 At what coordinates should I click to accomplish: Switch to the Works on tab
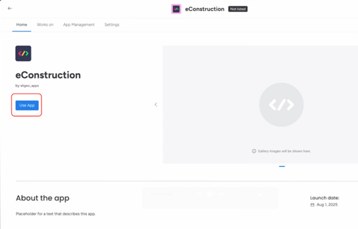[45, 25]
